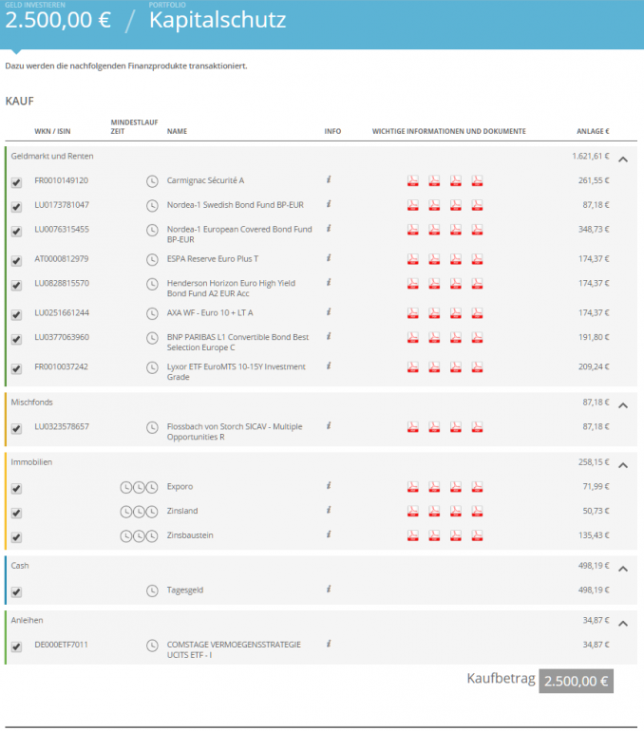Collapse the Immobilien section
Viewport: 644px width, 731px height.
point(623,465)
